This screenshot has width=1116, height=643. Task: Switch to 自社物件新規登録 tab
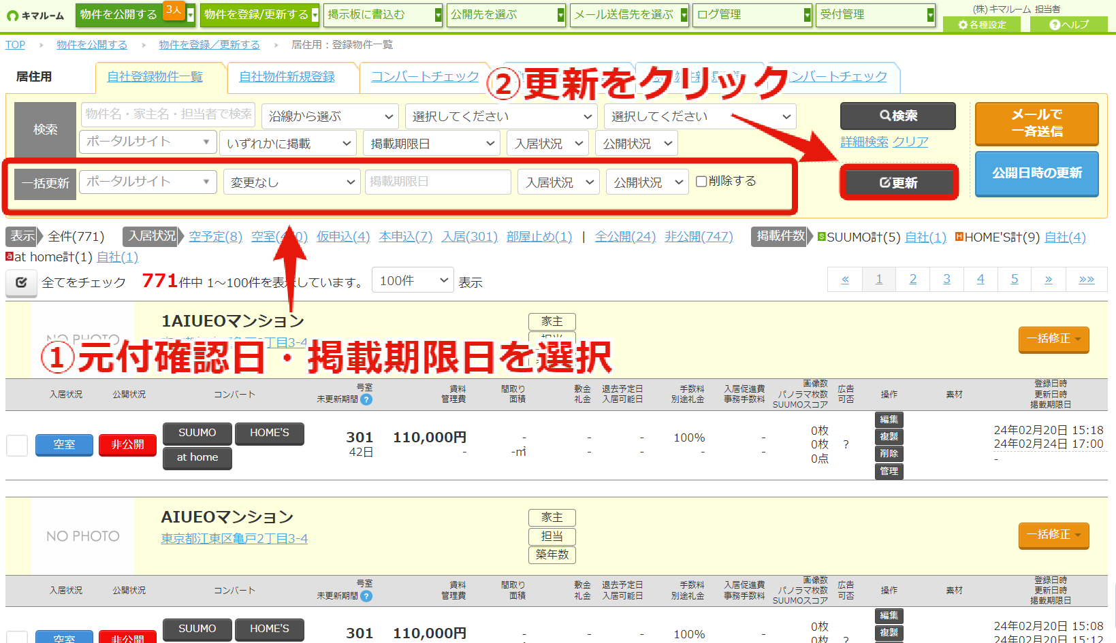[287, 77]
